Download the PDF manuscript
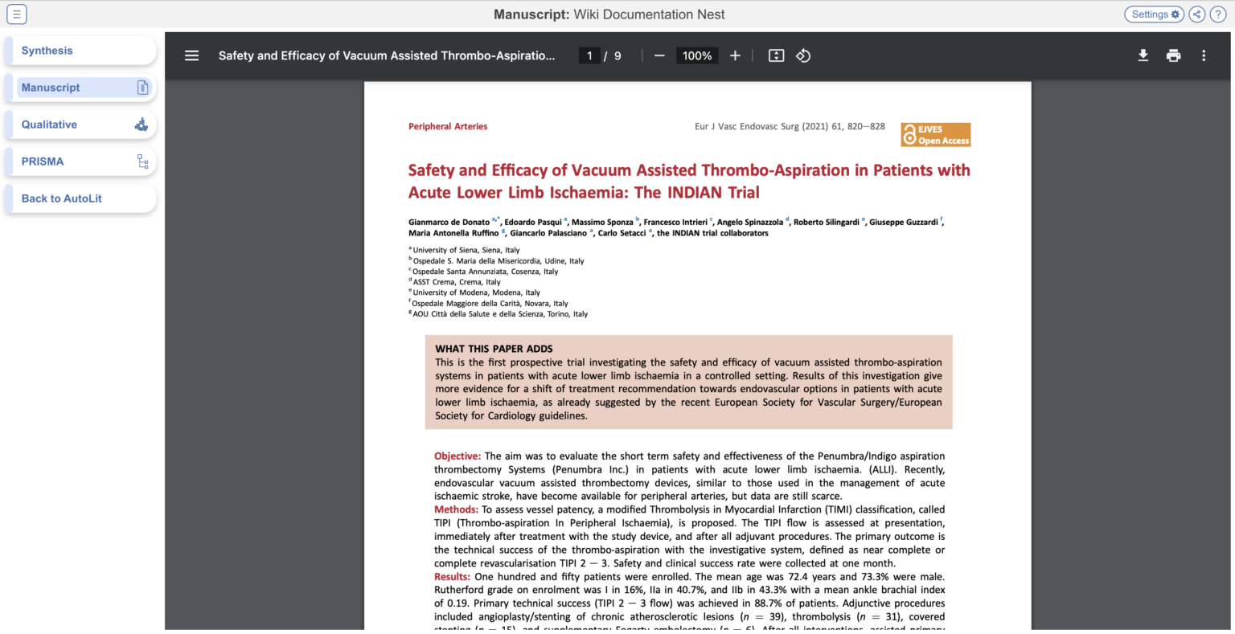 coord(1143,55)
